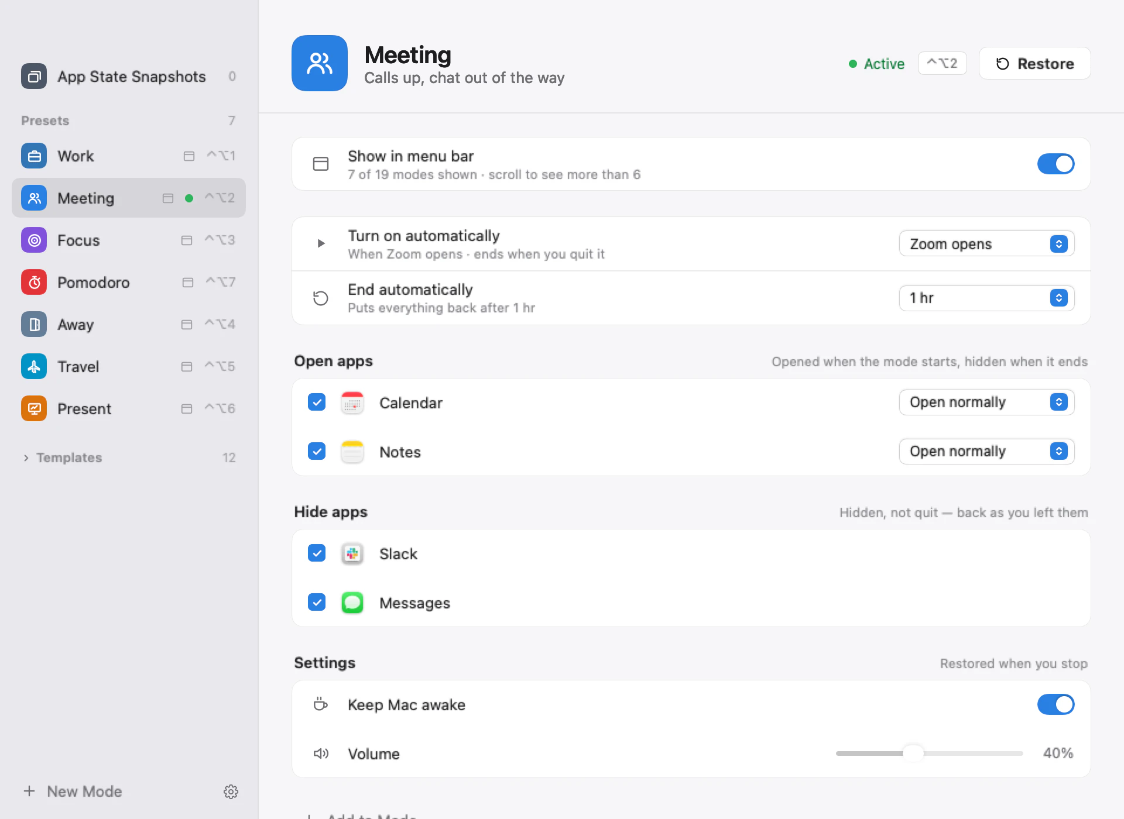
Task: Click the App State Snapshots icon
Action: click(34, 76)
